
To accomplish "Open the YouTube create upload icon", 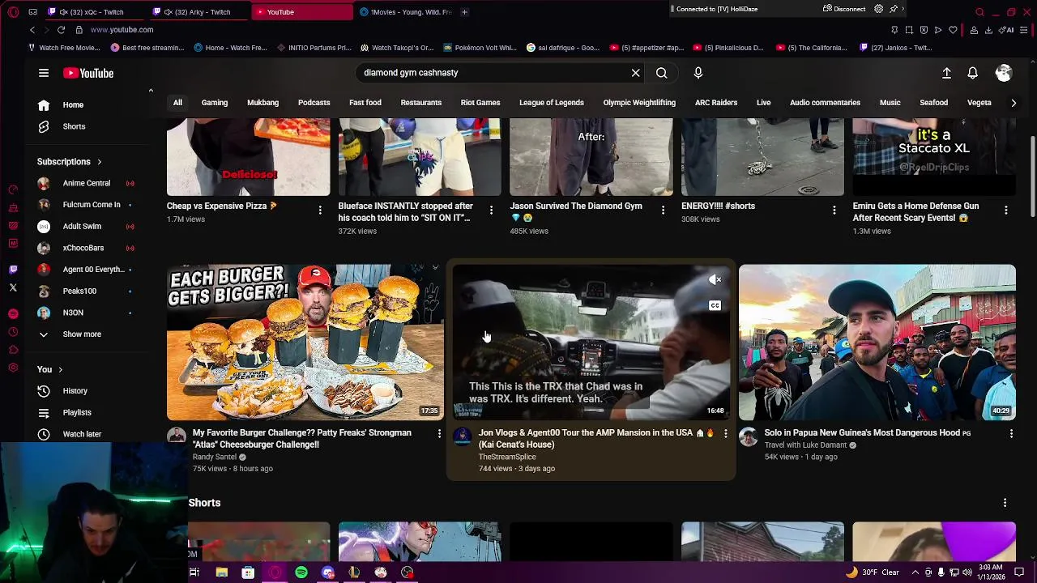I will tap(946, 73).
